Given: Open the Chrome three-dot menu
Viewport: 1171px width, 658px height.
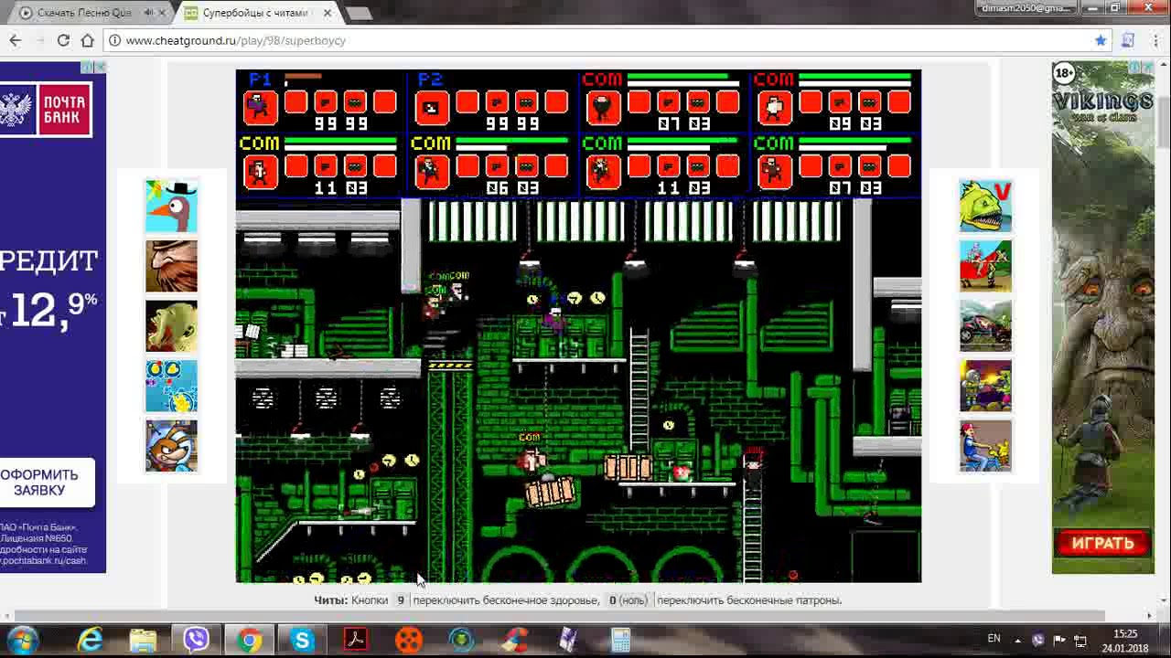Looking at the screenshot, I should pos(1154,40).
